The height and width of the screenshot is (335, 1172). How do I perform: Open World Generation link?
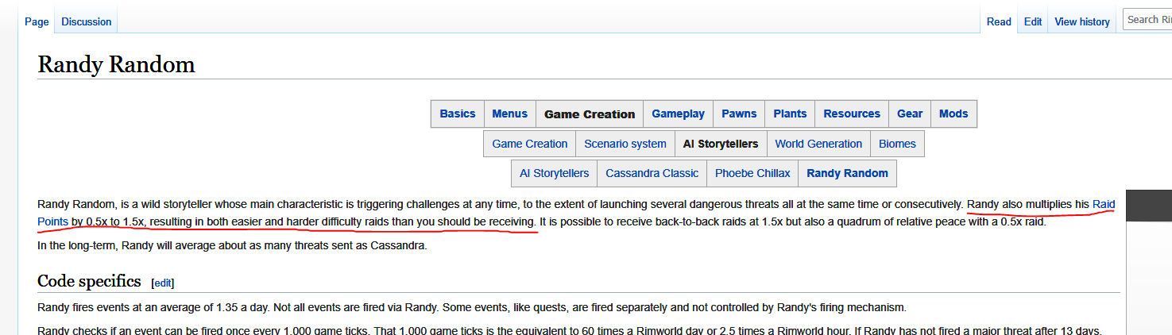click(818, 144)
